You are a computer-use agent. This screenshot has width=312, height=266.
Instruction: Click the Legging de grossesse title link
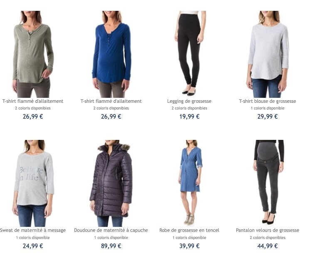click(x=189, y=101)
